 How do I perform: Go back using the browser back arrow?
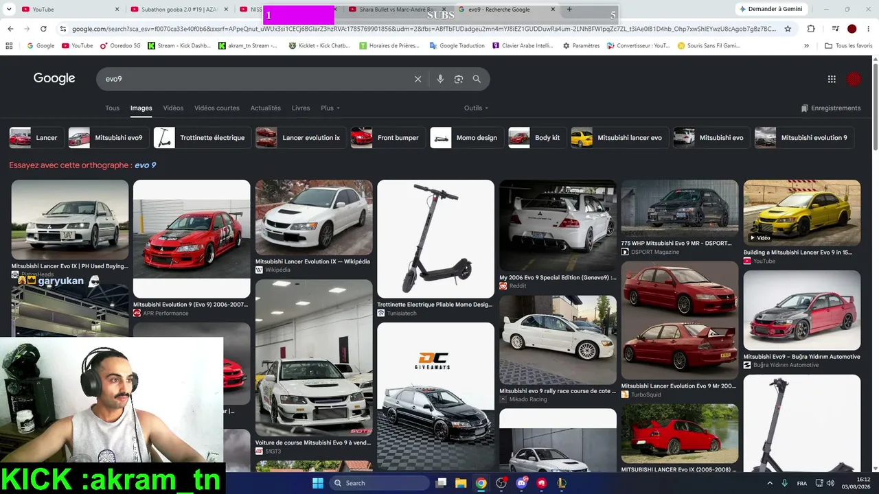tap(10, 29)
